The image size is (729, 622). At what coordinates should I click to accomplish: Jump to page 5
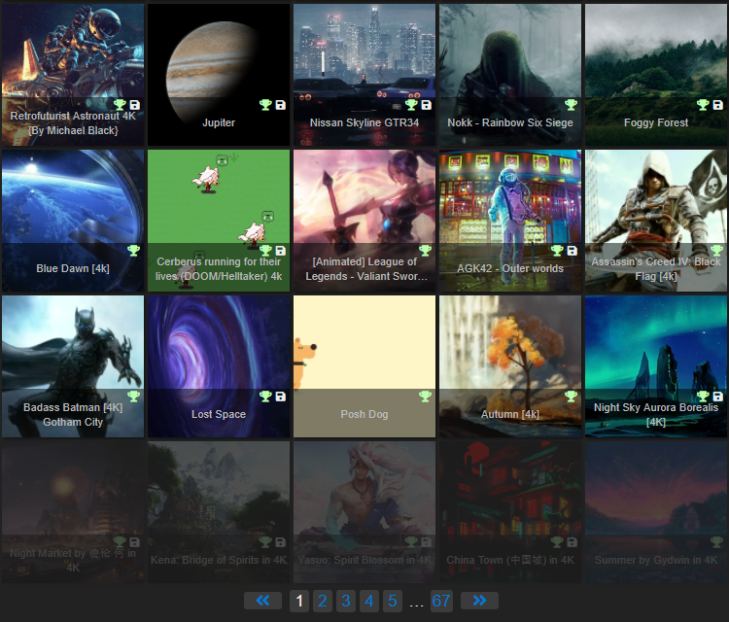393,601
